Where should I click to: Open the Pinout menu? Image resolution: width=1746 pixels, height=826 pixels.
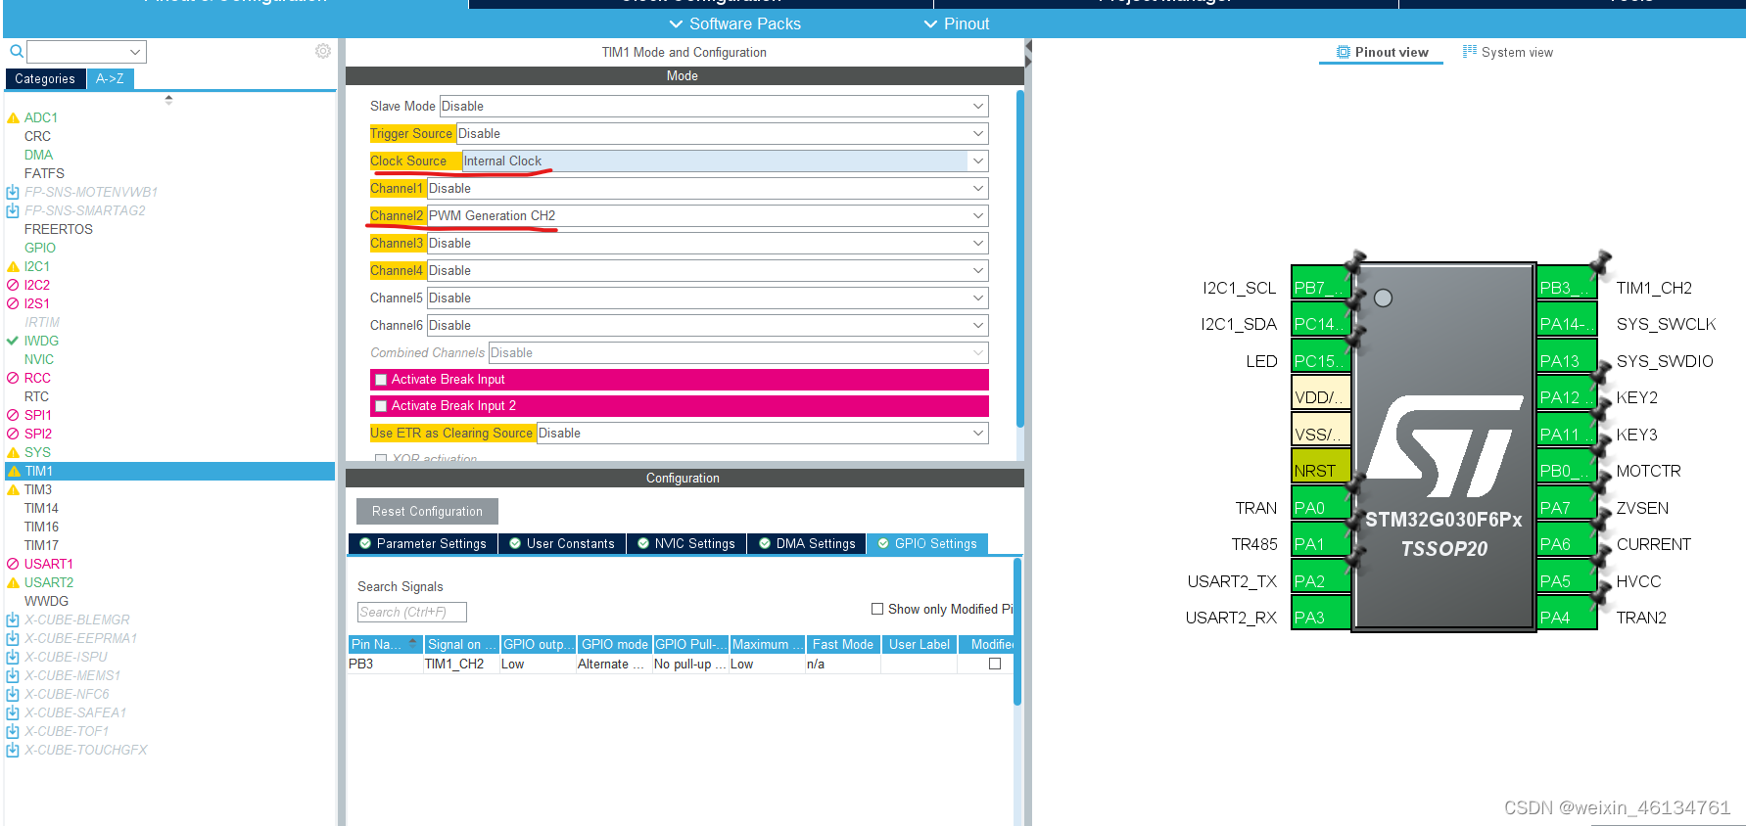coord(957,23)
